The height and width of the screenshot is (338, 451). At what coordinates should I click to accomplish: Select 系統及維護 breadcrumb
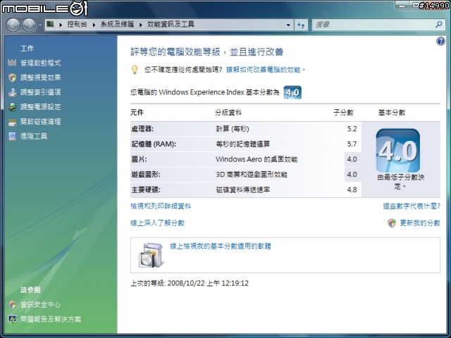click(117, 24)
